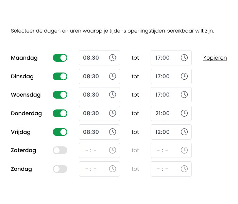The height and width of the screenshot is (204, 238).
Task: Click clock icon in Vrijdag 12:00 field
Action: click(x=184, y=132)
